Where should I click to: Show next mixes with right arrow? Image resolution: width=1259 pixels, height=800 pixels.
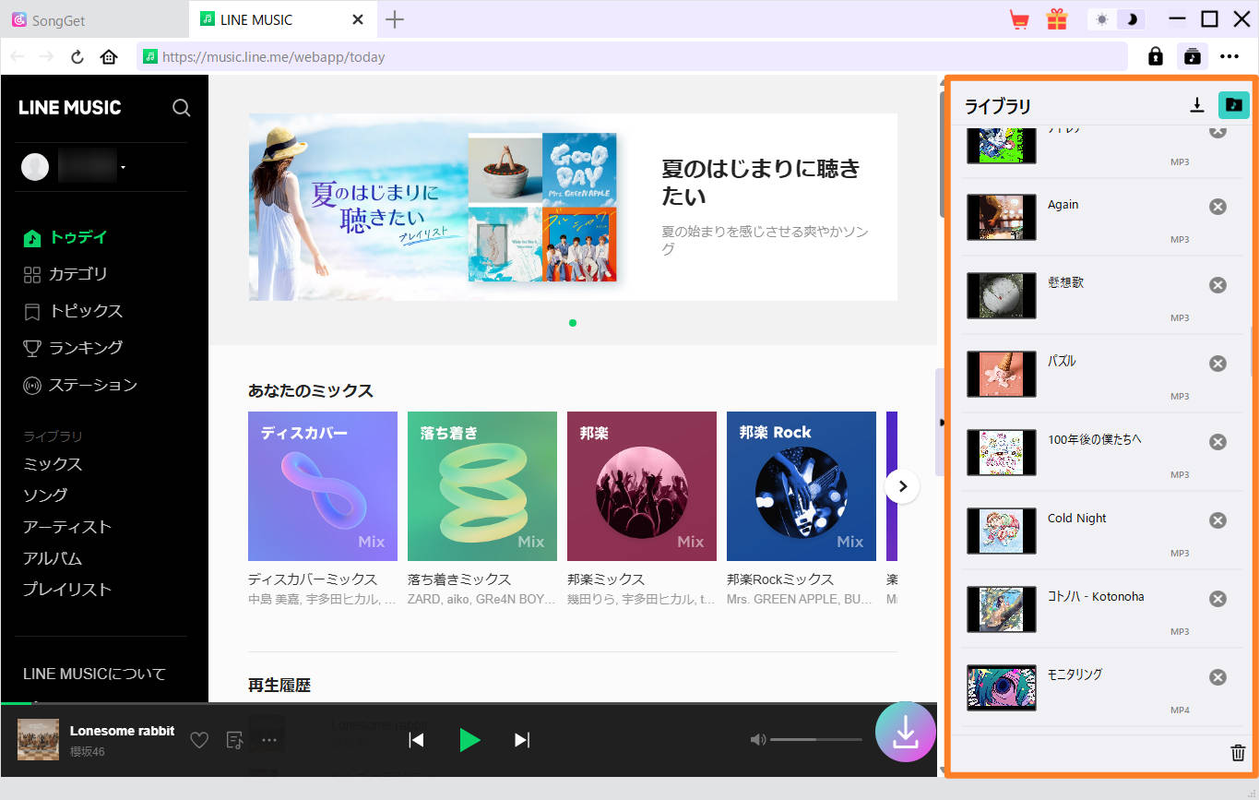(903, 486)
